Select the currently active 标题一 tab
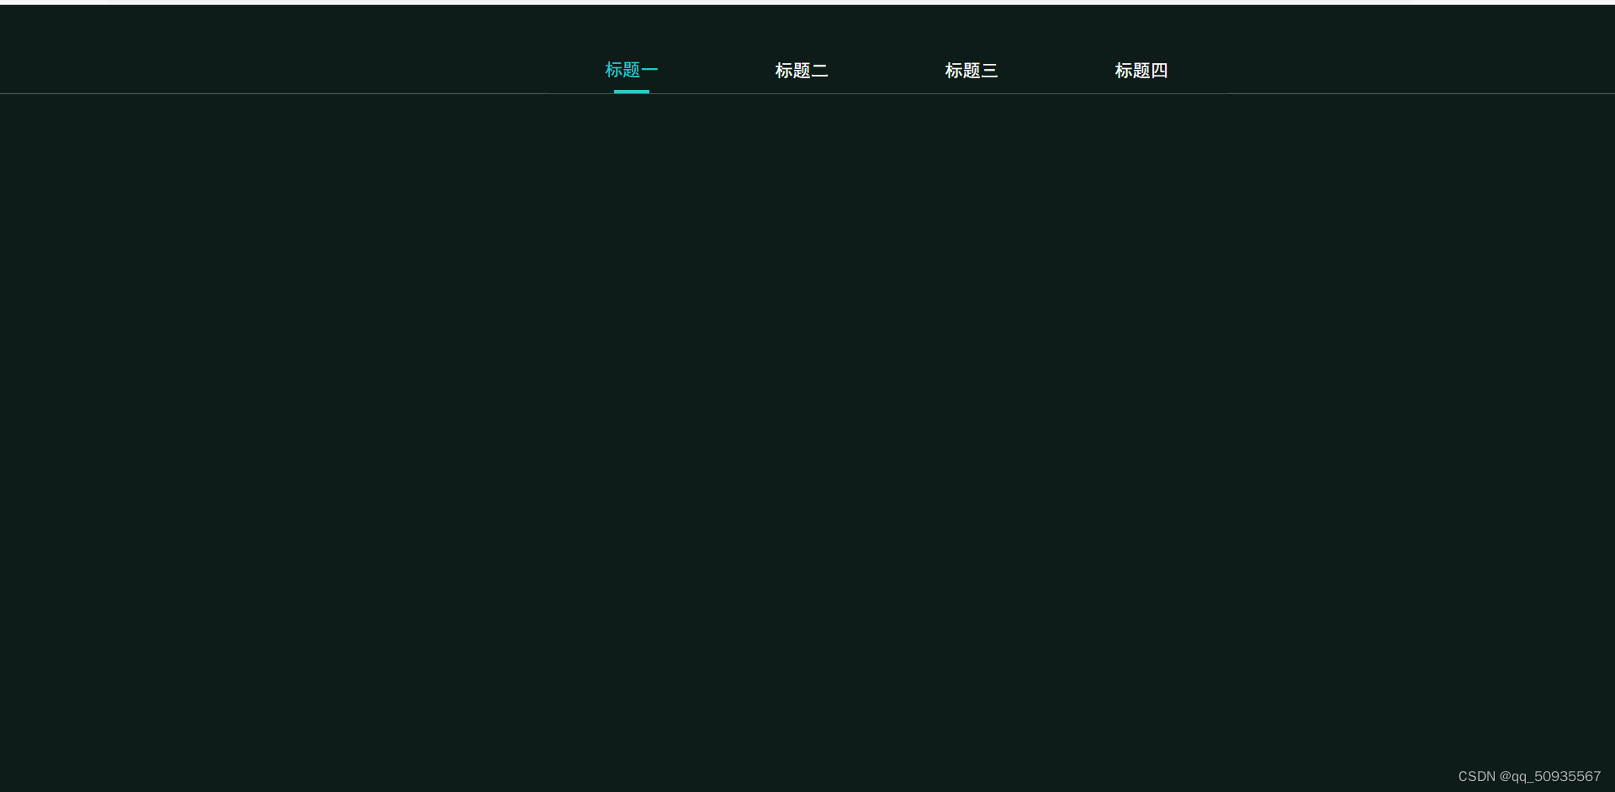1615x792 pixels. [x=630, y=71]
